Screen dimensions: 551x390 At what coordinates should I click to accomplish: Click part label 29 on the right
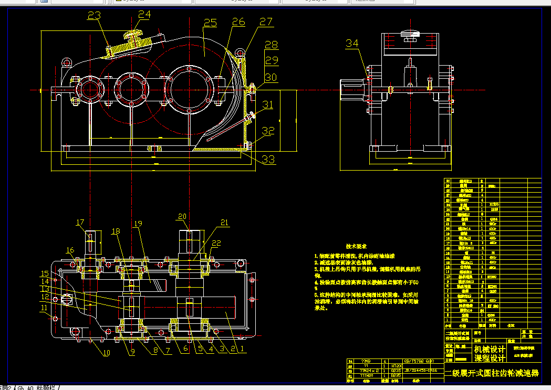click(271, 60)
